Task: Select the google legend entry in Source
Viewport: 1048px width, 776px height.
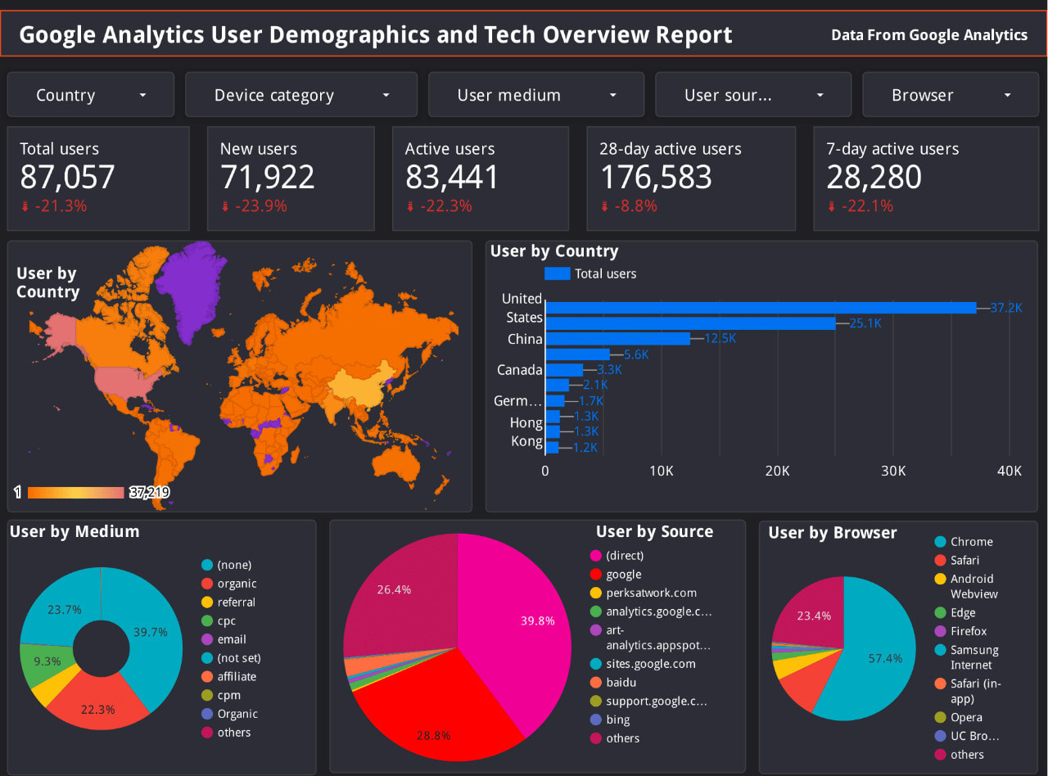Action: click(623, 575)
